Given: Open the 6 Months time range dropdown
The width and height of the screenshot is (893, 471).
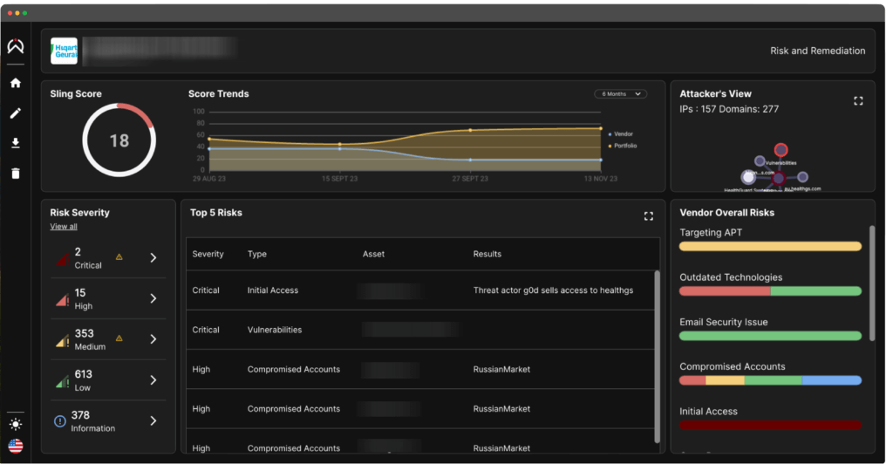Looking at the screenshot, I should 620,94.
